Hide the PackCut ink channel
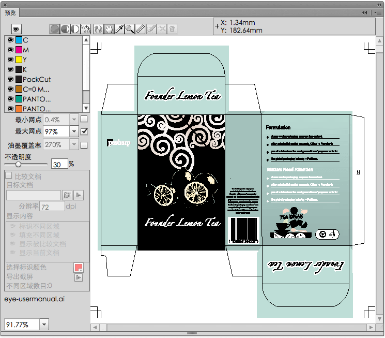This screenshot has width=385, height=338. tap(10, 79)
